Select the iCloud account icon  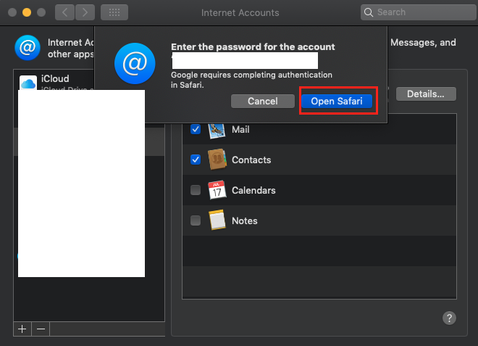(28, 83)
